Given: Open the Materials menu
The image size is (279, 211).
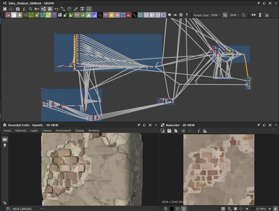Looking at the screenshot, I should (21, 131).
